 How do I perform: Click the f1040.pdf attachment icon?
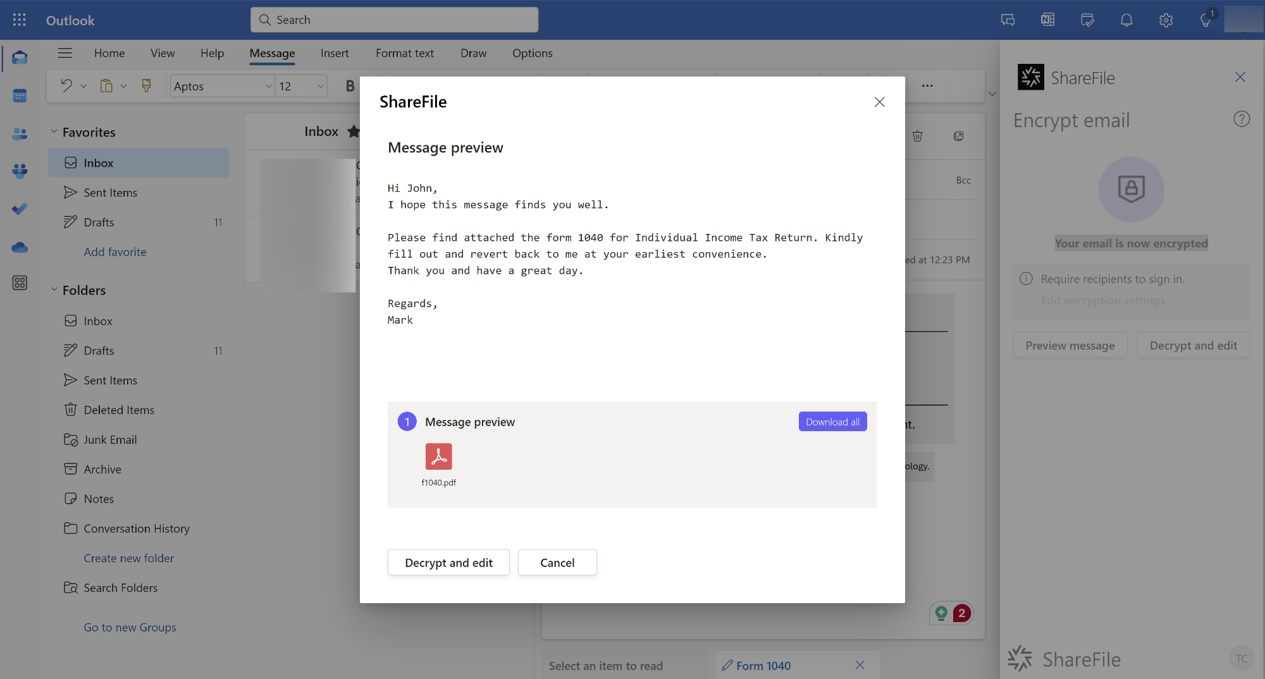[x=438, y=456]
